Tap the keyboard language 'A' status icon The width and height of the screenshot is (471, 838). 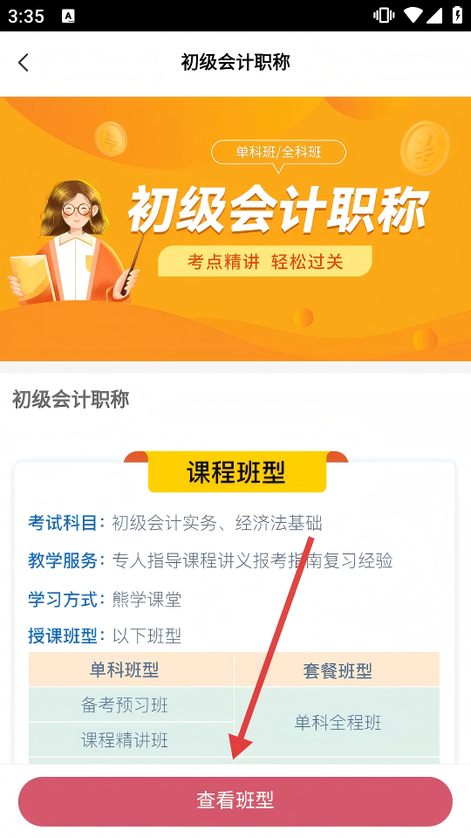[x=68, y=16]
